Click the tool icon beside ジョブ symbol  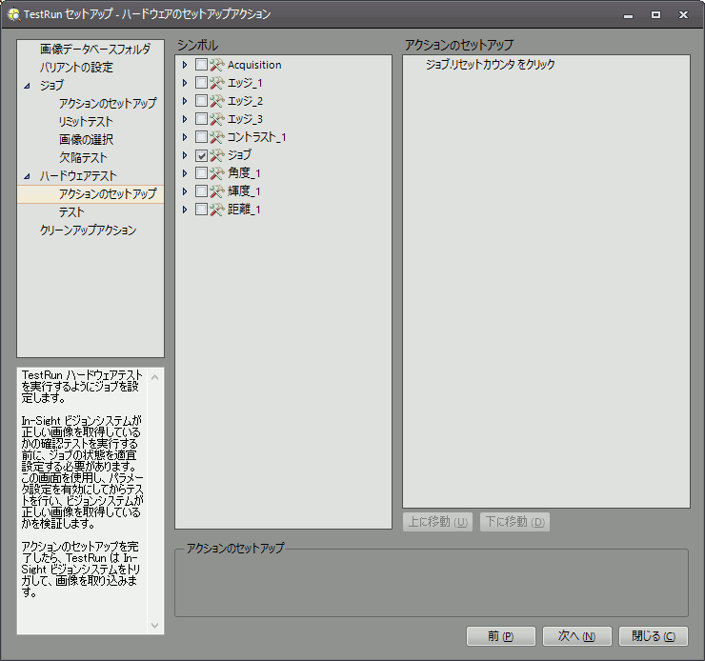coord(216,155)
